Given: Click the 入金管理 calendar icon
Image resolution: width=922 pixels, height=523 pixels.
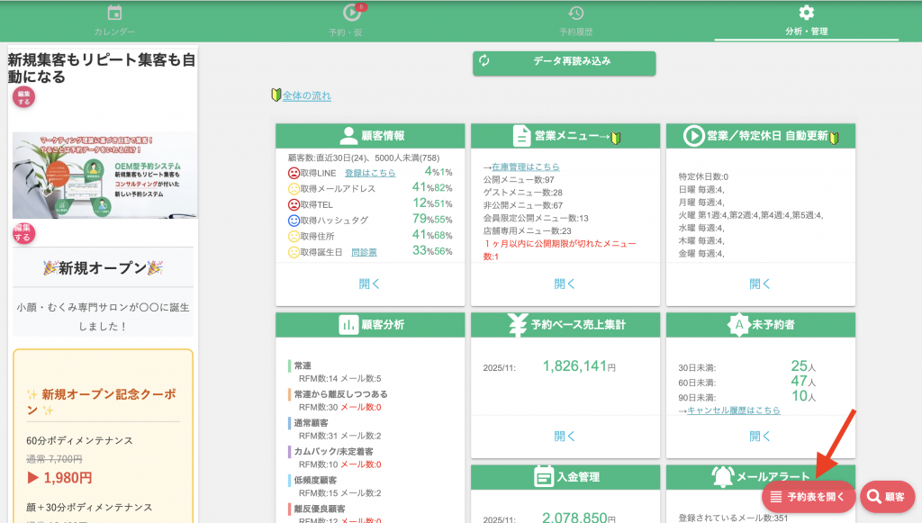Looking at the screenshot, I should 543,476.
